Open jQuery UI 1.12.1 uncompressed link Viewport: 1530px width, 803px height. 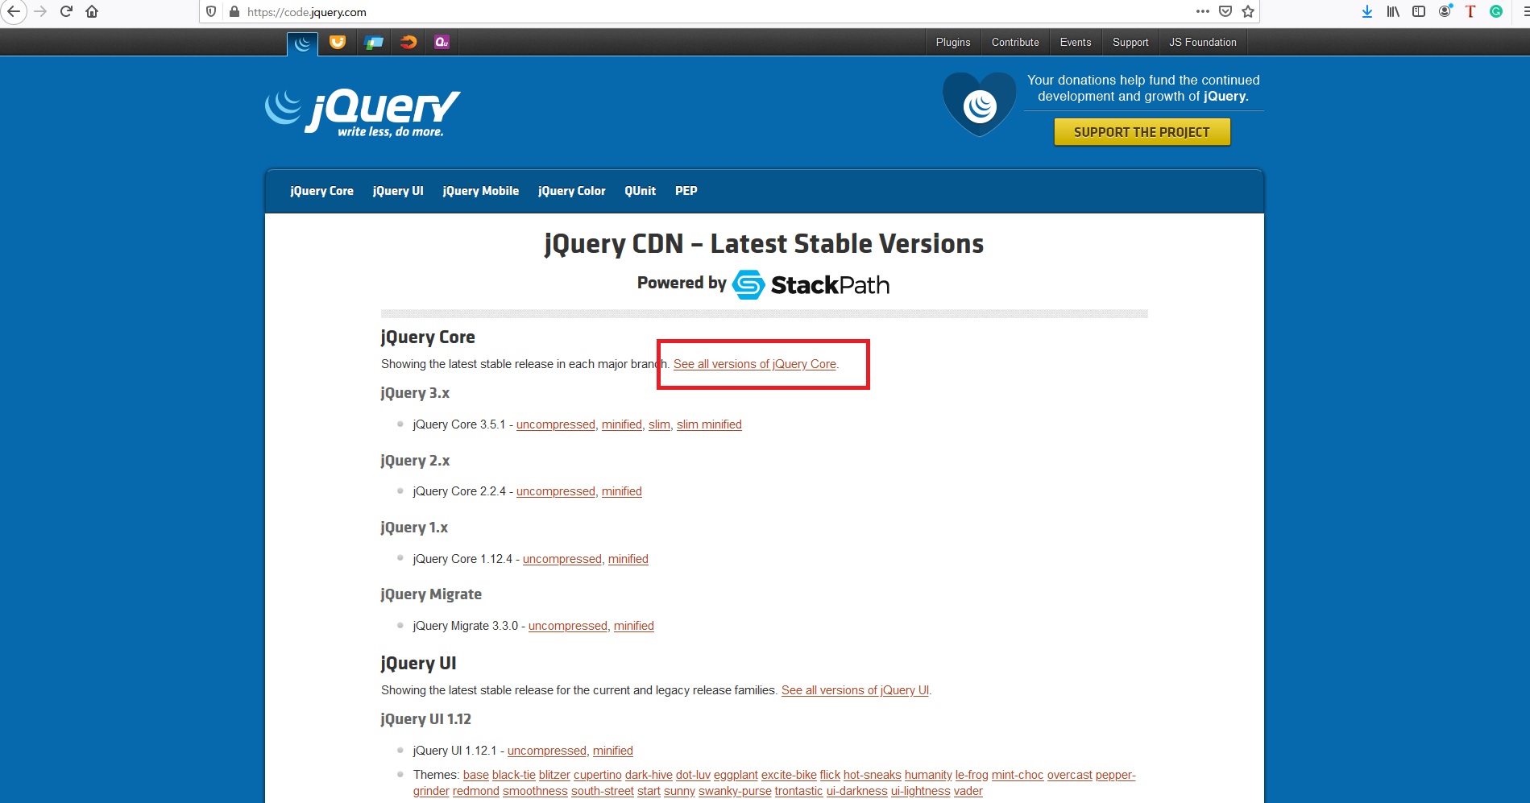coord(547,751)
